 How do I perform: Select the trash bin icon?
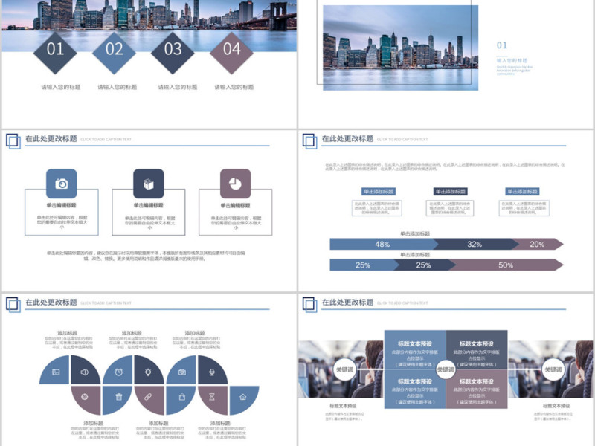[x=118, y=398]
